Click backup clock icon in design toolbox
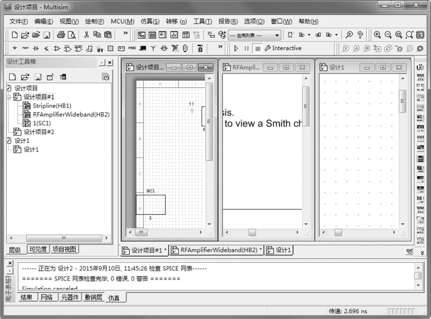 pyautogui.click(x=105, y=77)
